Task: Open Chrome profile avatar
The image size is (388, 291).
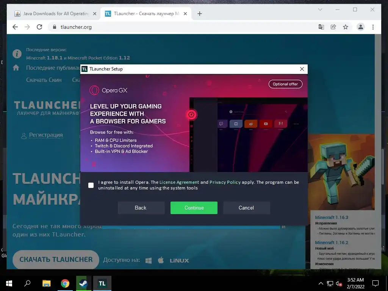Action: (361, 27)
